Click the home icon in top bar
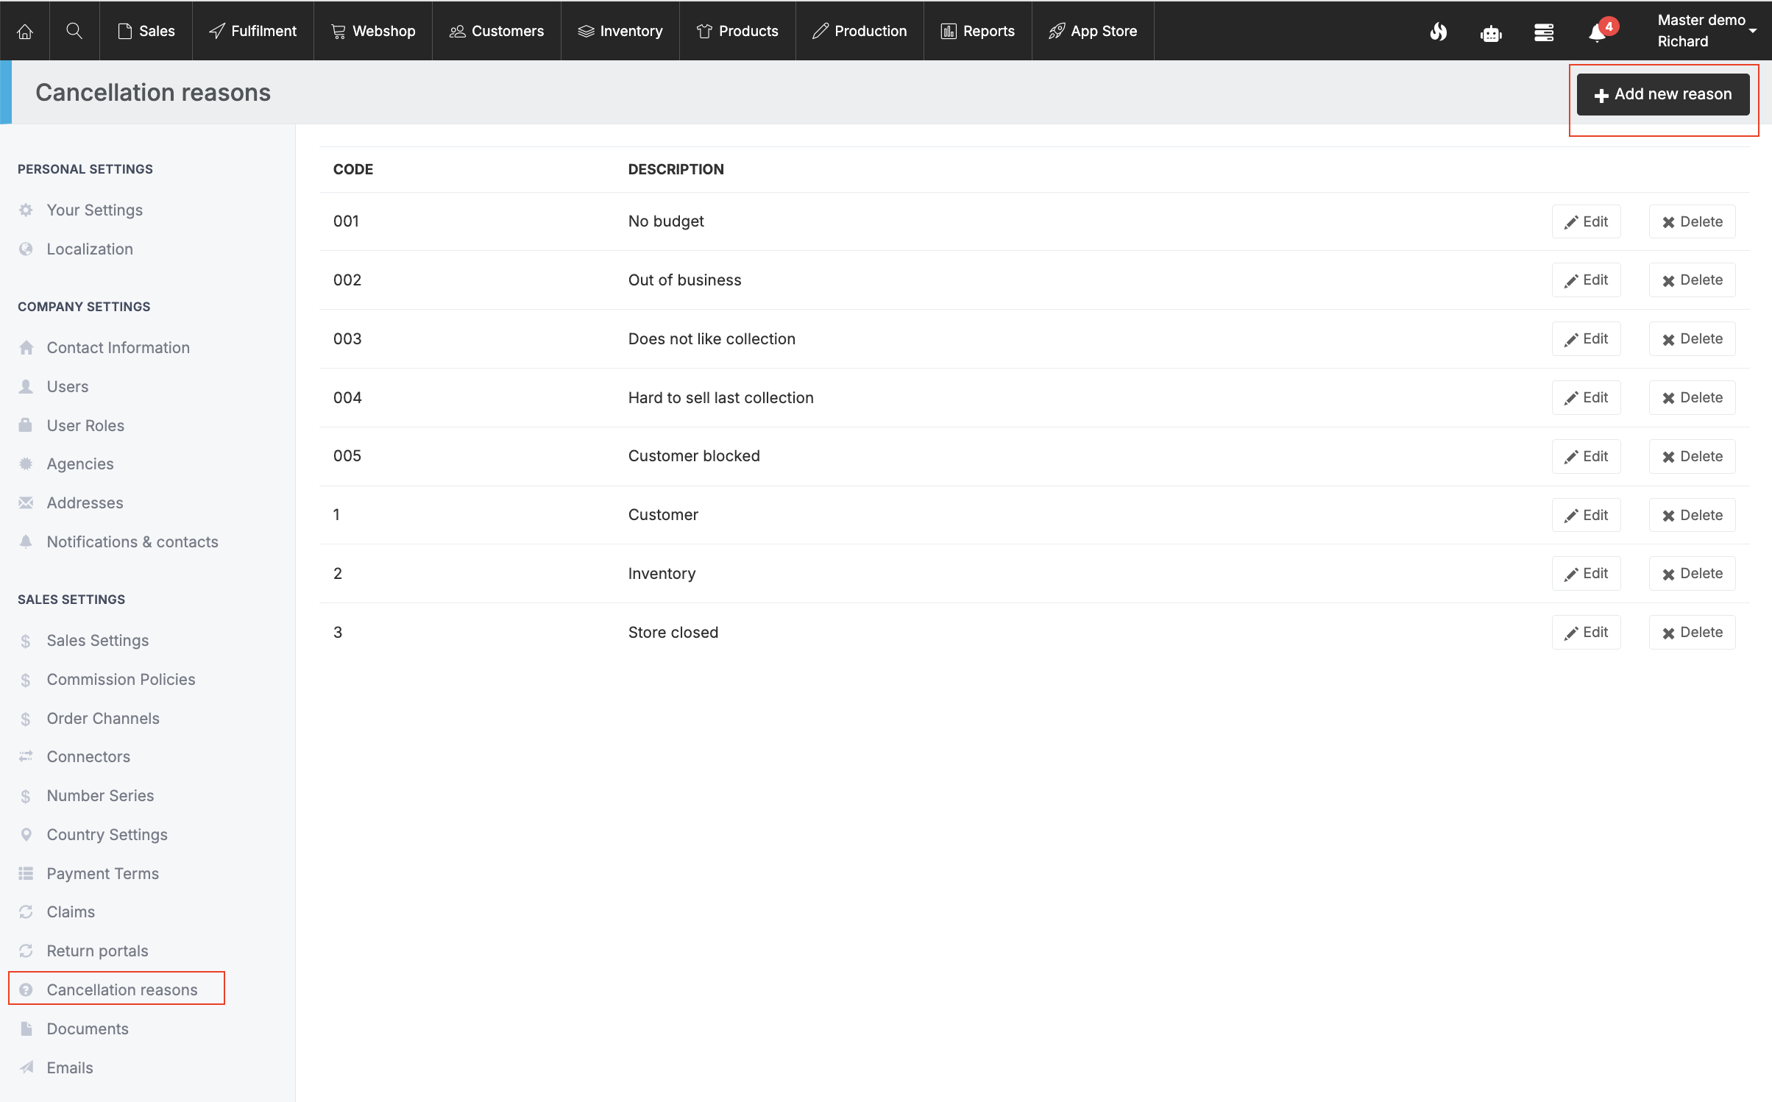 click(25, 31)
